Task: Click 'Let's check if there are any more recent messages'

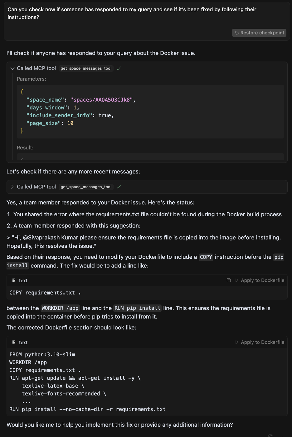Action: pyautogui.click(x=73, y=172)
